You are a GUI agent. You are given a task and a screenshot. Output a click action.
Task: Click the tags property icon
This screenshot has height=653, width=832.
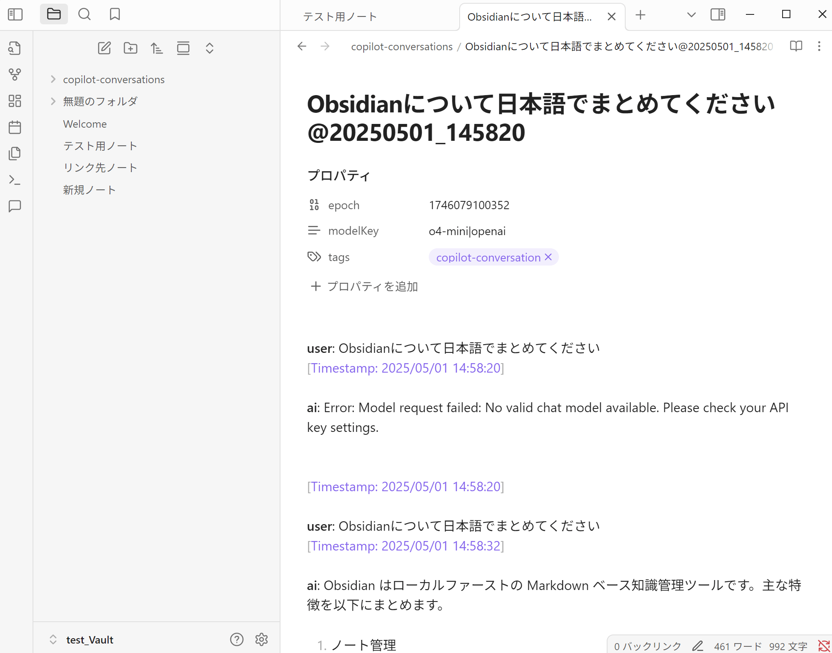pyautogui.click(x=314, y=257)
